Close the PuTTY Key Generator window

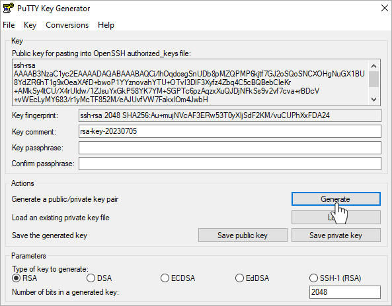tap(385, 8)
